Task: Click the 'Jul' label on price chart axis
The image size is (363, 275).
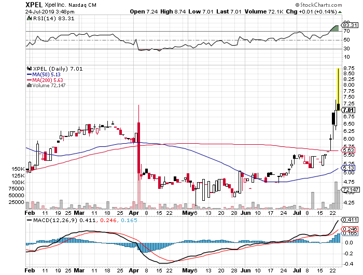Action: (297, 213)
